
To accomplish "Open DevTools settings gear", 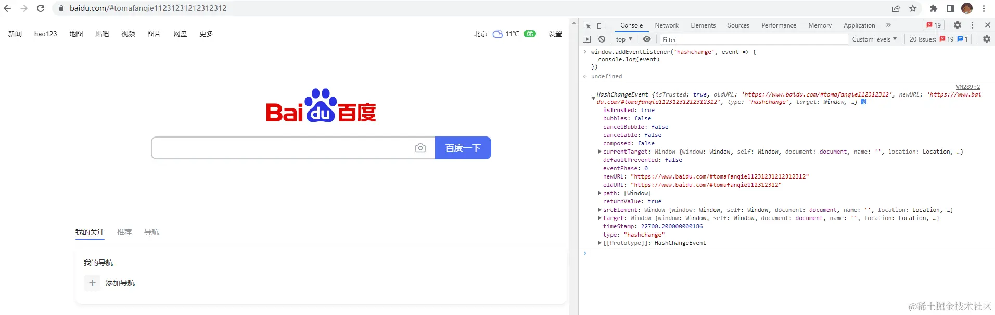I will pyautogui.click(x=958, y=25).
